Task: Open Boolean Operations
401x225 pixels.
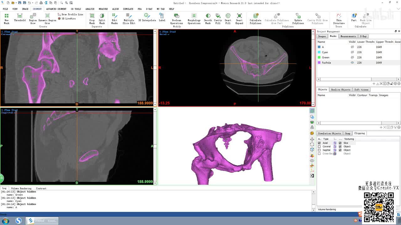Action: pos(176,18)
